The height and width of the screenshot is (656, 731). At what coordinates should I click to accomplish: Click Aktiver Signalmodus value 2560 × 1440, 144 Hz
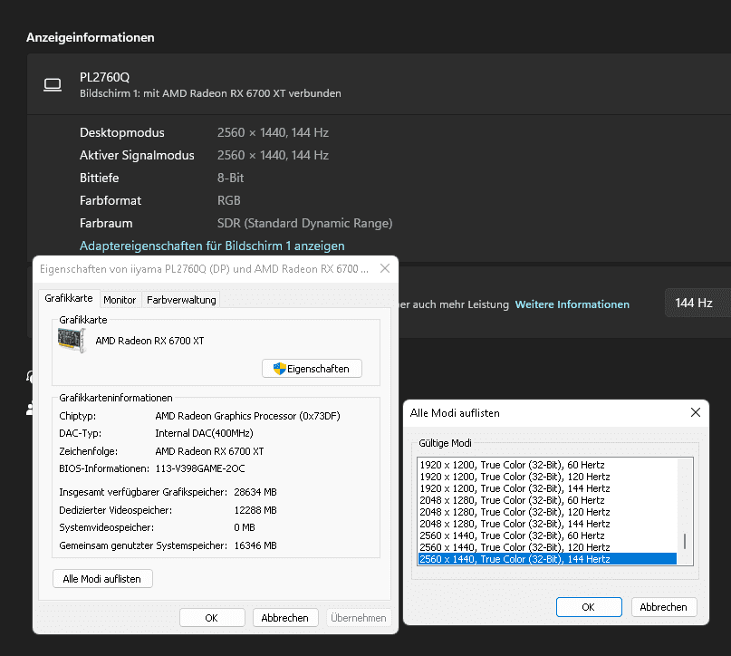click(273, 155)
